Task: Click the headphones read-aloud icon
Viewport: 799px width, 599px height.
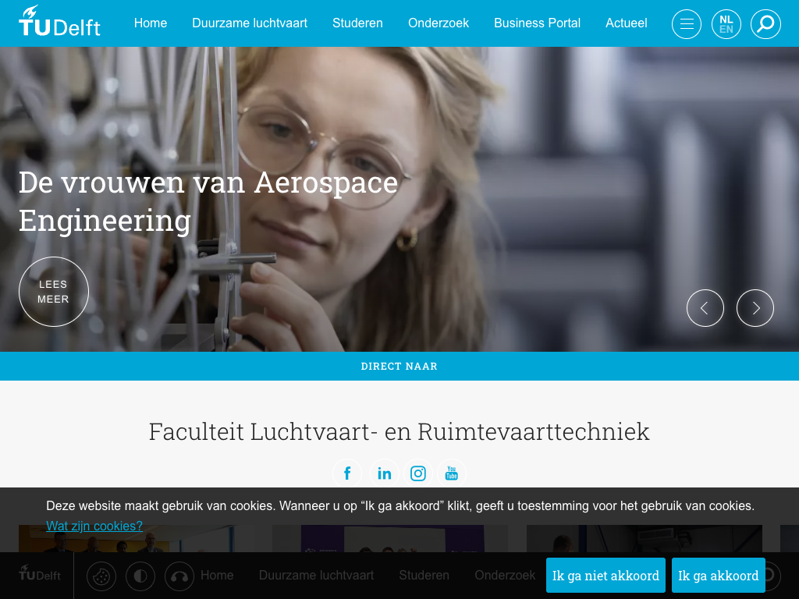Action: 179,576
